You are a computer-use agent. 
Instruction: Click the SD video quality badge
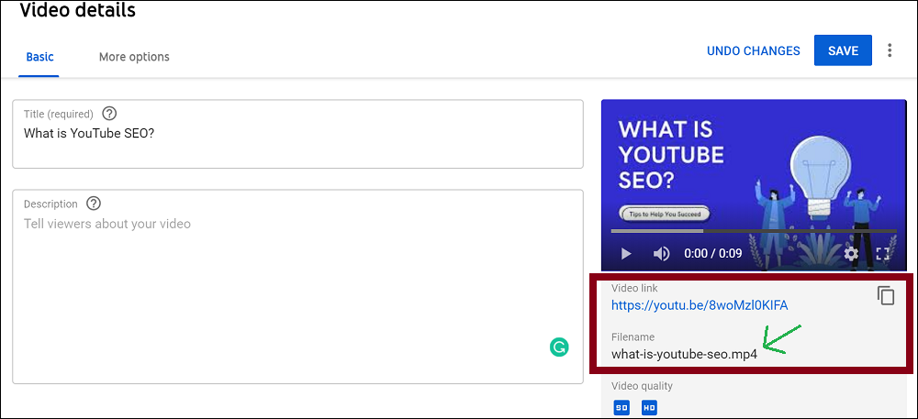[x=621, y=407]
